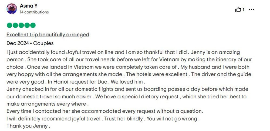The height and width of the screenshot is (131, 270).
Task: Open the "Excellent trip beautifully arranged" review title
Action: click(x=48, y=35)
